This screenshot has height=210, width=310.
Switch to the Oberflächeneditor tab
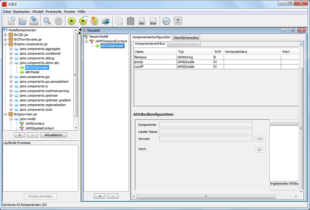[x=186, y=38]
